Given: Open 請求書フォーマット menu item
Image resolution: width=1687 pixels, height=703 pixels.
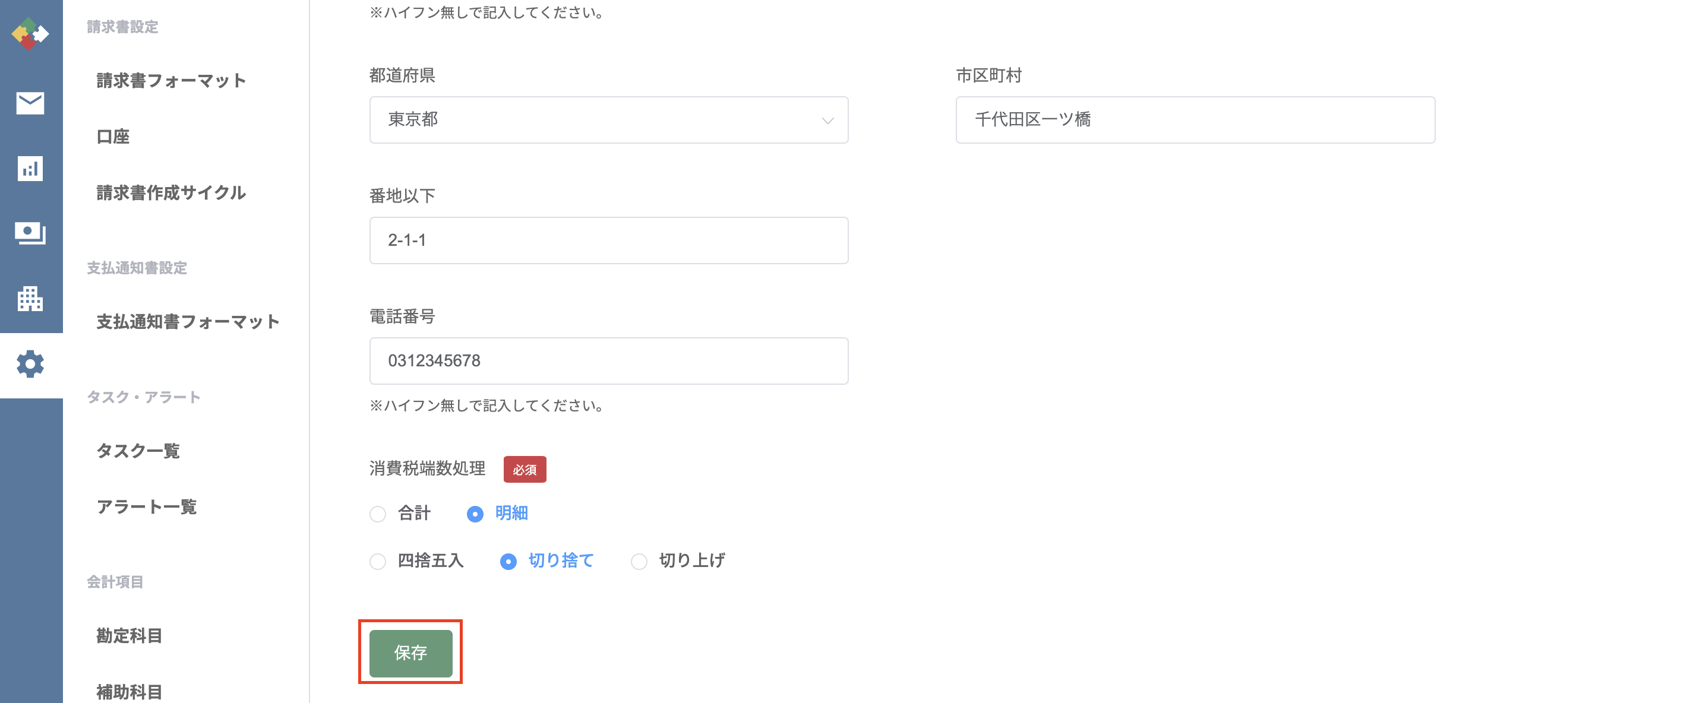Looking at the screenshot, I should pyautogui.click(x=172, y=81).
